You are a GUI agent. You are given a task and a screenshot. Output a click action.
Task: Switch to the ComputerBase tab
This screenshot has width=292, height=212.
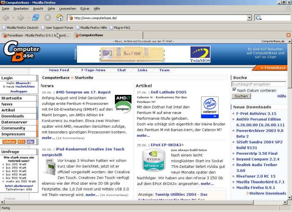pyautogui.click(x=107, y=35)
